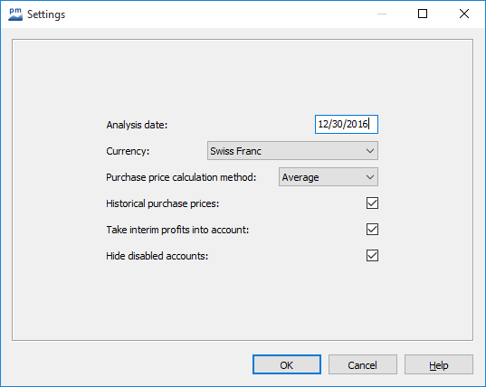Close the Settings dialog with X
This screenshot has width=486, height=387.
464,14
